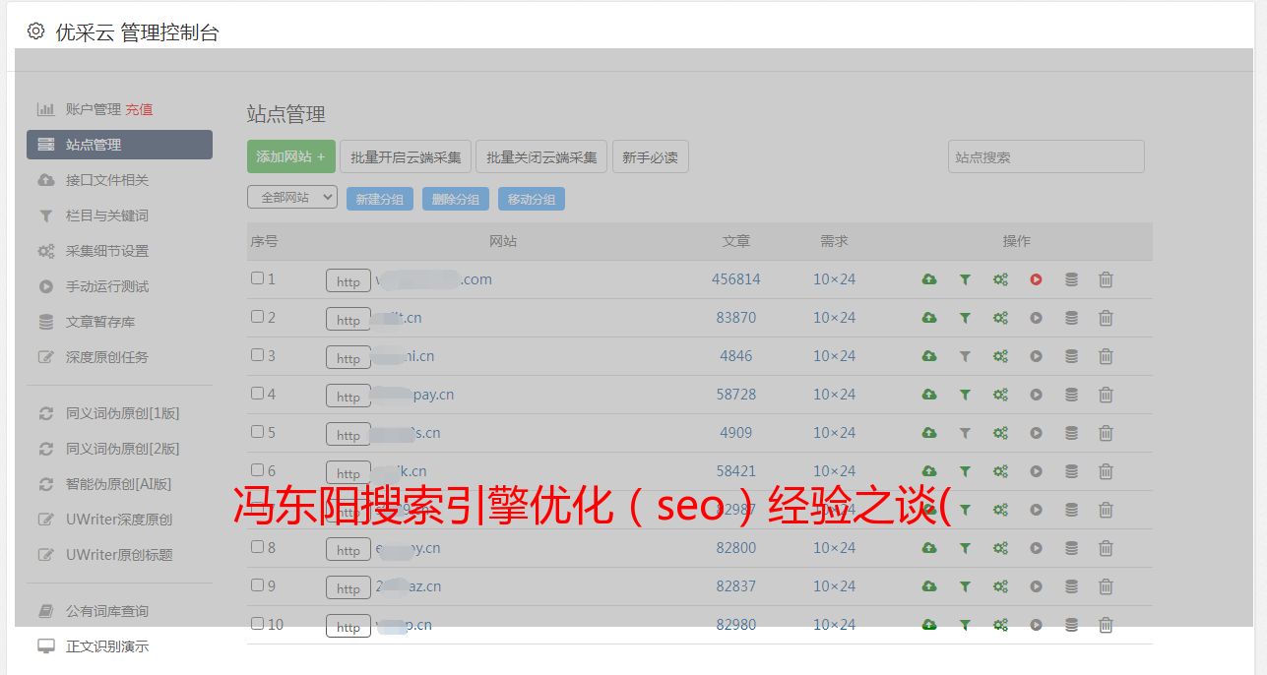Check the box for site 4
Viewport: 1267px width, 675px height.
coord(257,394)
